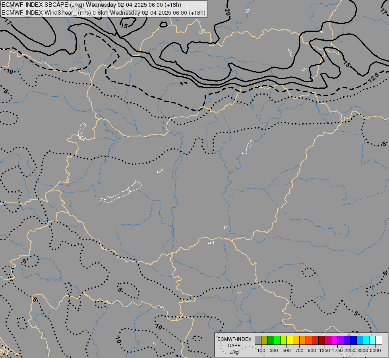Image resolution: width=389 pixels, height=358 pixels.
Task: Select the orange swatch right of 700 tick
Action: tap(303, 340)
